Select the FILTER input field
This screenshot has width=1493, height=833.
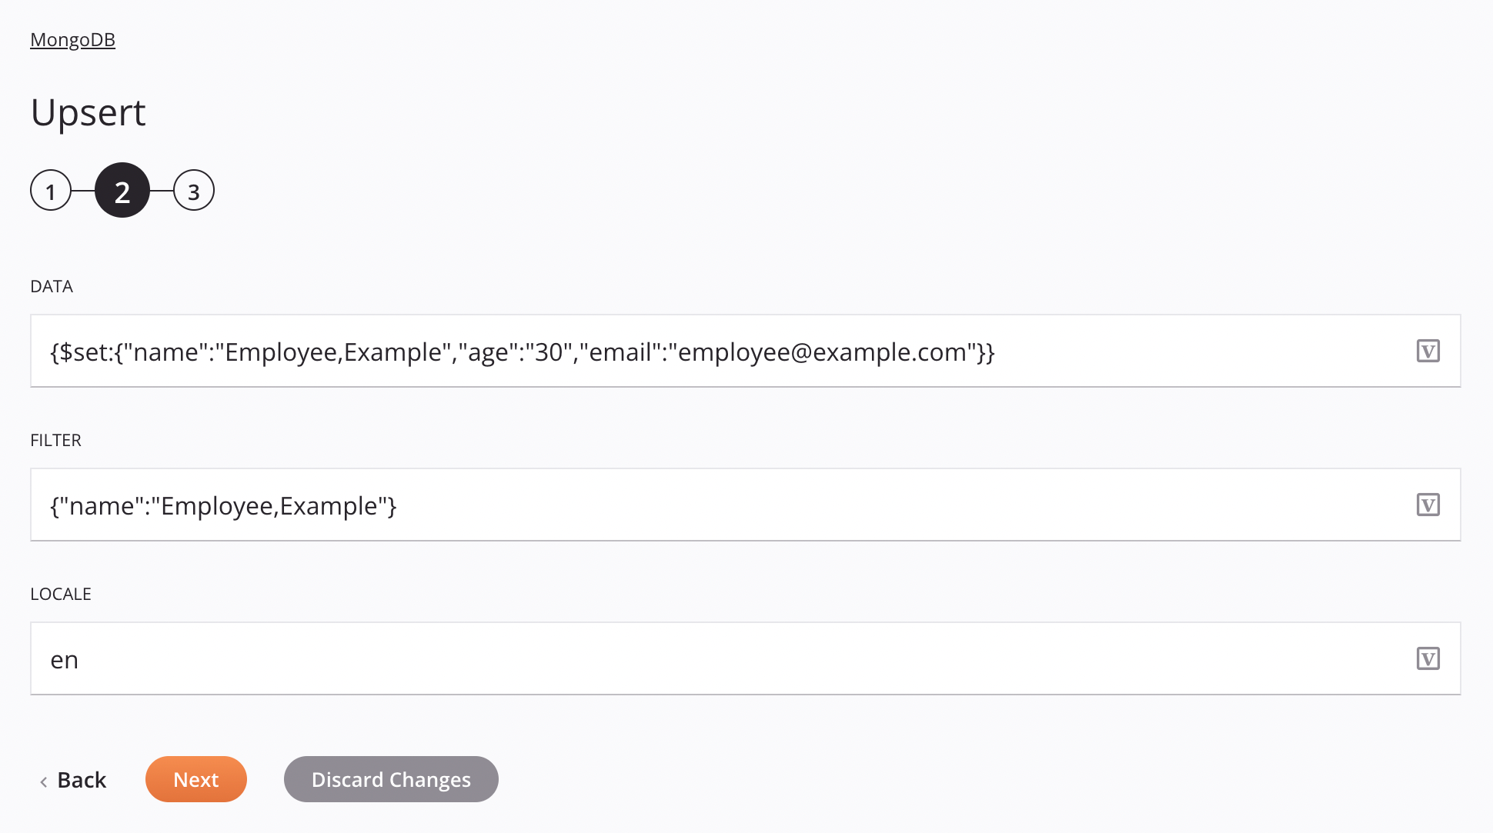[746, 505]
